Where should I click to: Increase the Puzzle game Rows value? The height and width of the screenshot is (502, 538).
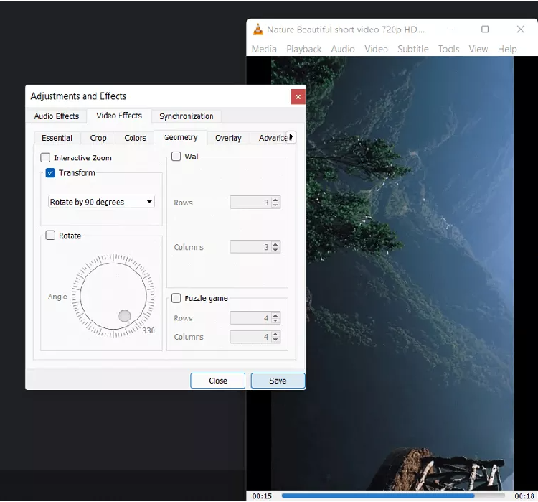click(276, 315)
